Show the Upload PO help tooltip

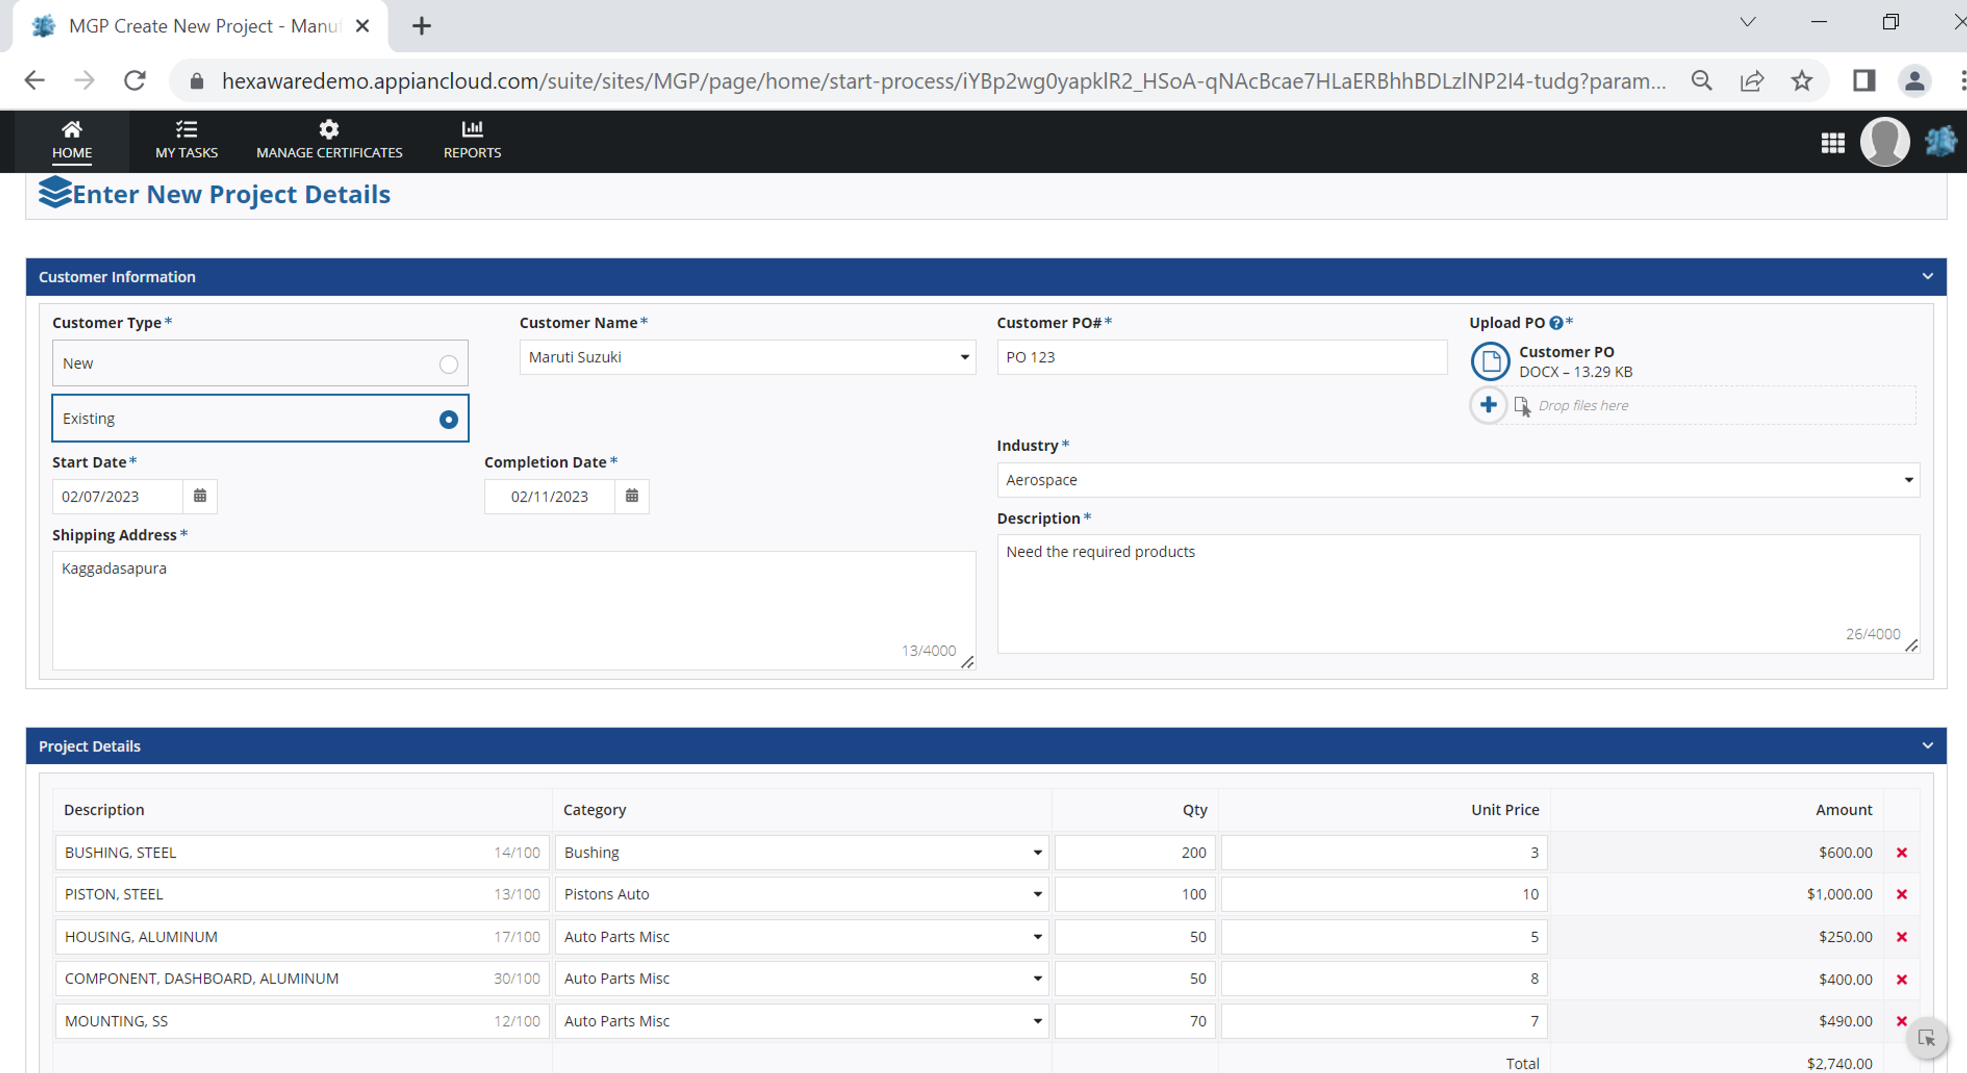(x=1556, y=323)
